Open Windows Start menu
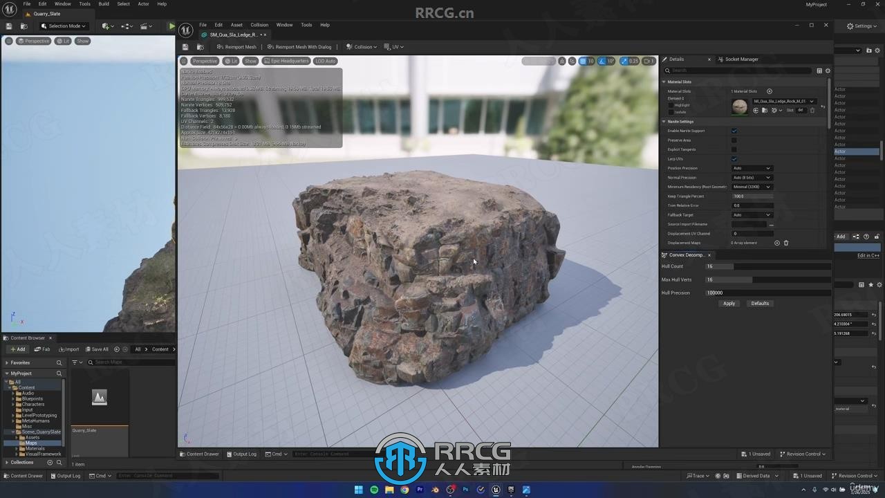The width and height of the screenshot is (885, 498). click(359, 490)
